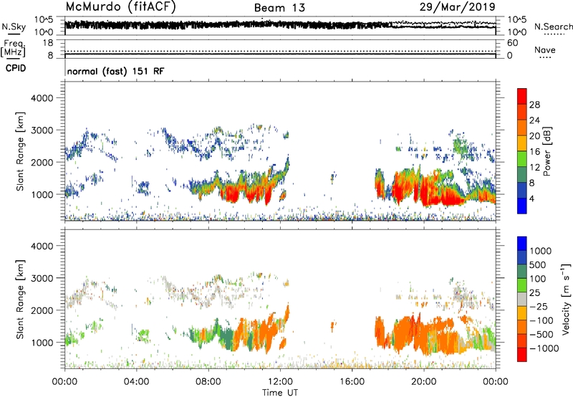Click the 20:00 time tick label
The width and height of the screenshot is (573, 397).
[x=423, y=382]
